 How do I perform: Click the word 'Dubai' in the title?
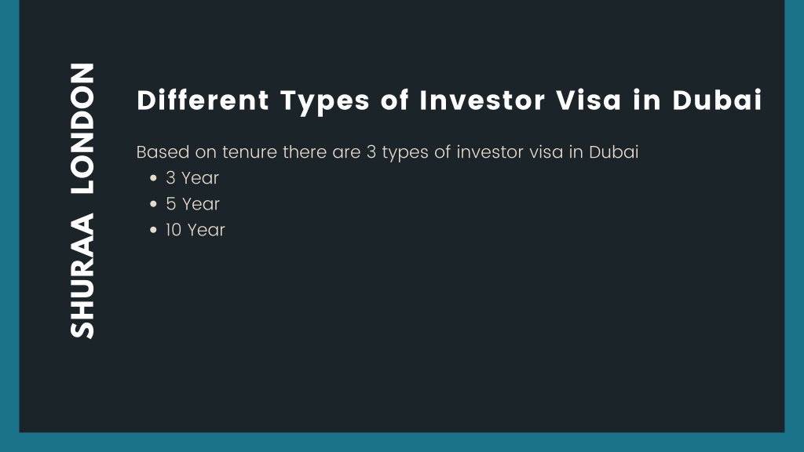(717, 100)
